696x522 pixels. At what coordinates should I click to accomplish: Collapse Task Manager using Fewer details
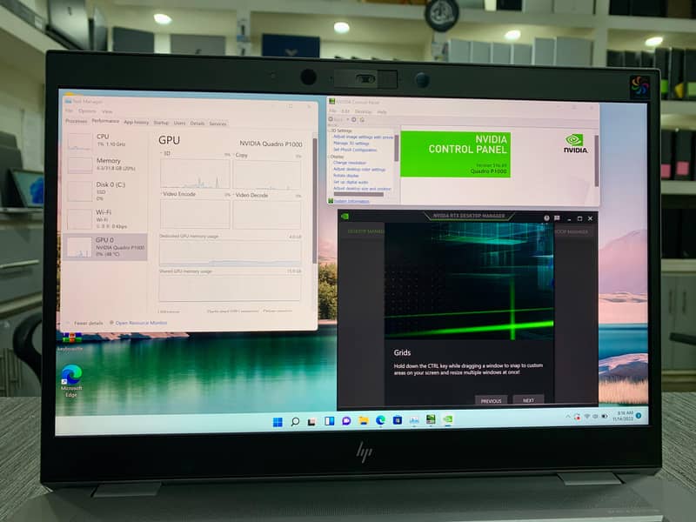(87, 323)
